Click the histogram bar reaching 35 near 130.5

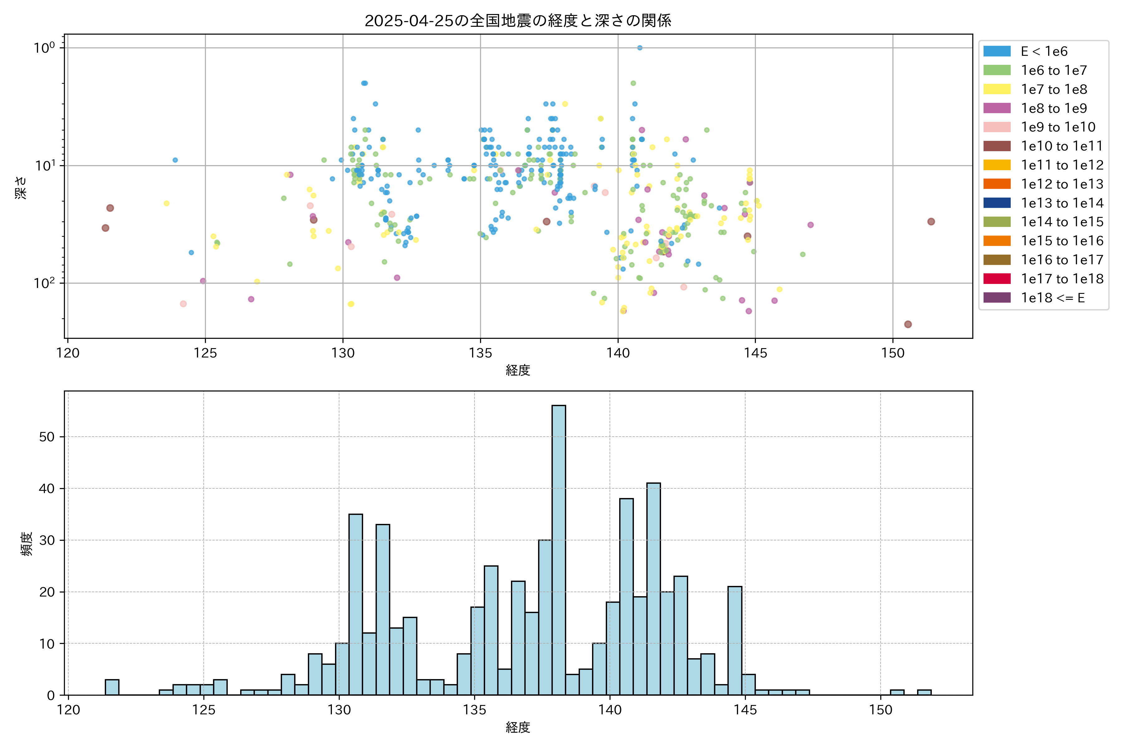(356, 604)
